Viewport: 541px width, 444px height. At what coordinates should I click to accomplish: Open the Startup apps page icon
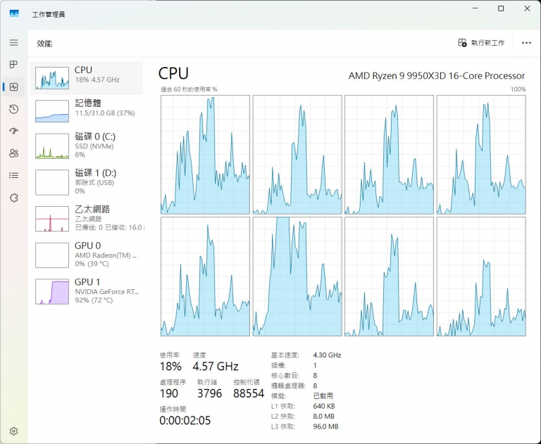pyautogui.click(x=13, y=131)
